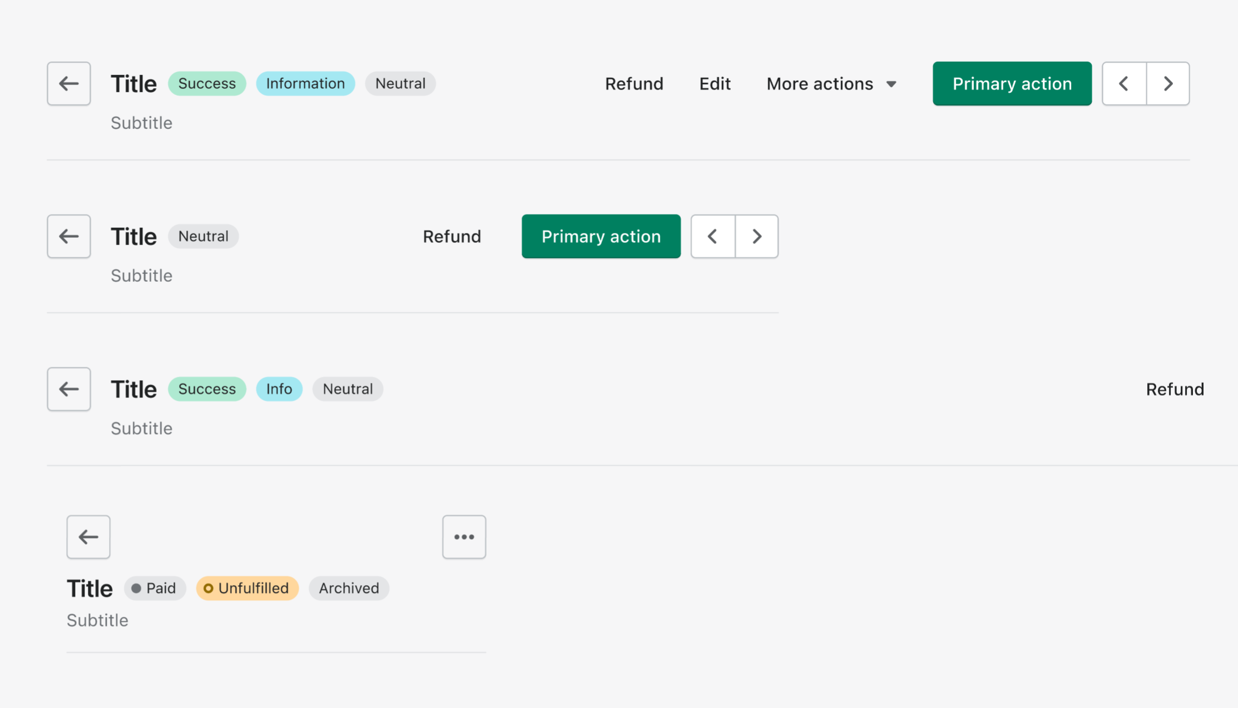1238x708 pixels.
Task: Click the back arrow next to Neutral title
Action: coord(68,236)
